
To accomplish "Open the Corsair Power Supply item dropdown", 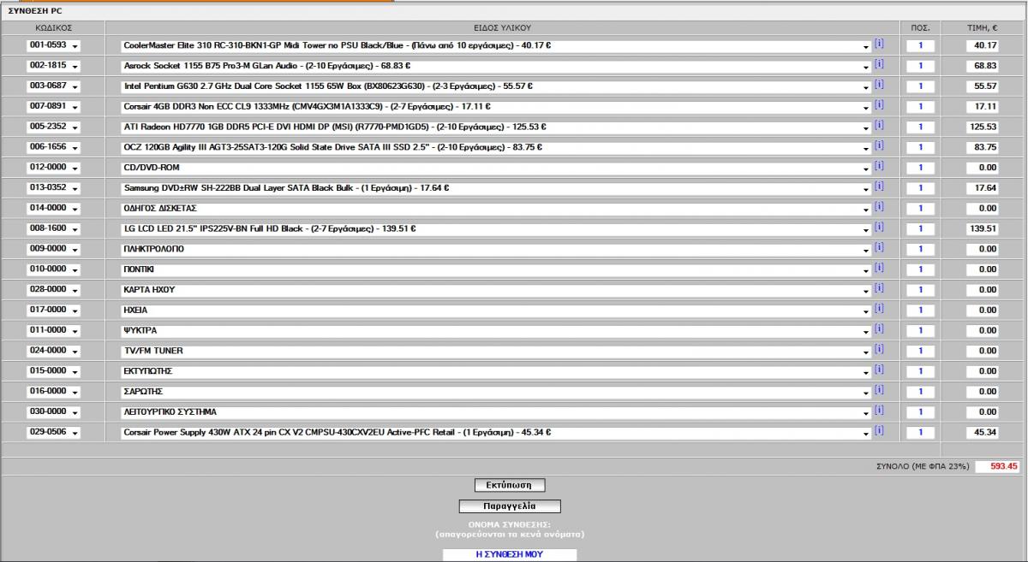I will click(496, 432).
